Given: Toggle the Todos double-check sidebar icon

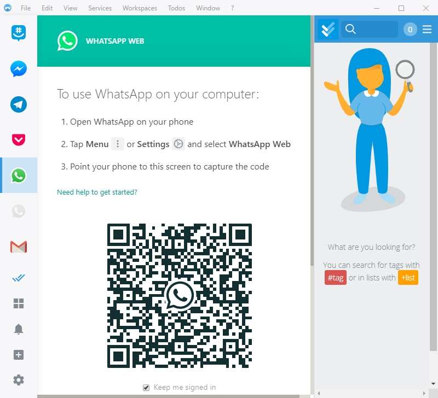Looking at the screenshot, I should coord(18,278).
